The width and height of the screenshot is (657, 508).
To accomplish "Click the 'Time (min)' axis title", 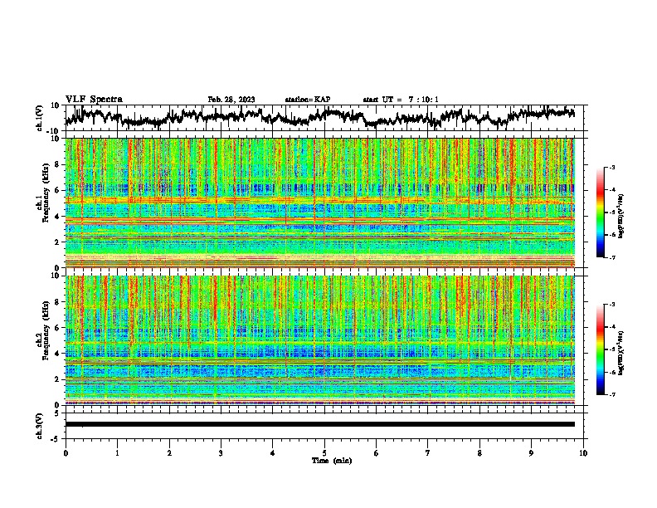I will [x=332, y=461].
